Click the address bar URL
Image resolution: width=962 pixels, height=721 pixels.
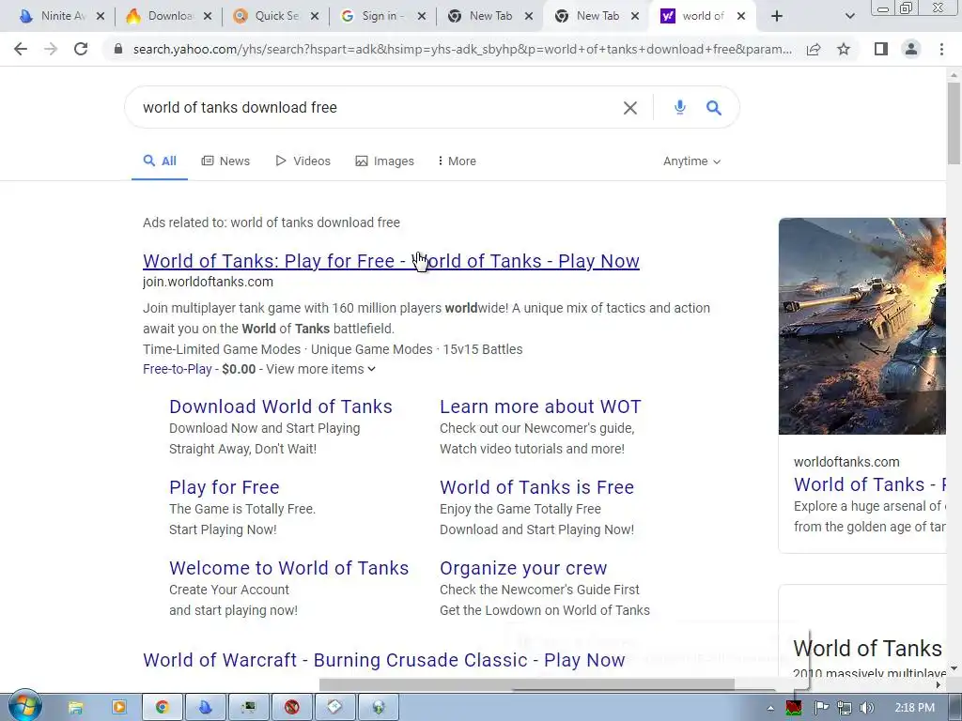click(462, 49)
